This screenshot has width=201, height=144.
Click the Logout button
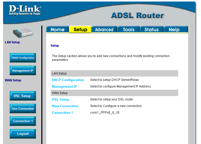click(x=23, y=134)
